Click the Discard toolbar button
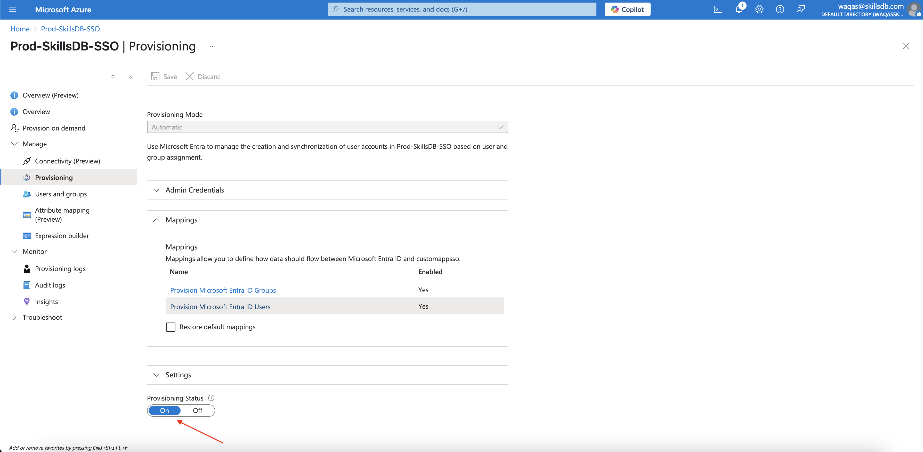Image resolution: width=923 pixels, height=452 pixels. point(203,76)
